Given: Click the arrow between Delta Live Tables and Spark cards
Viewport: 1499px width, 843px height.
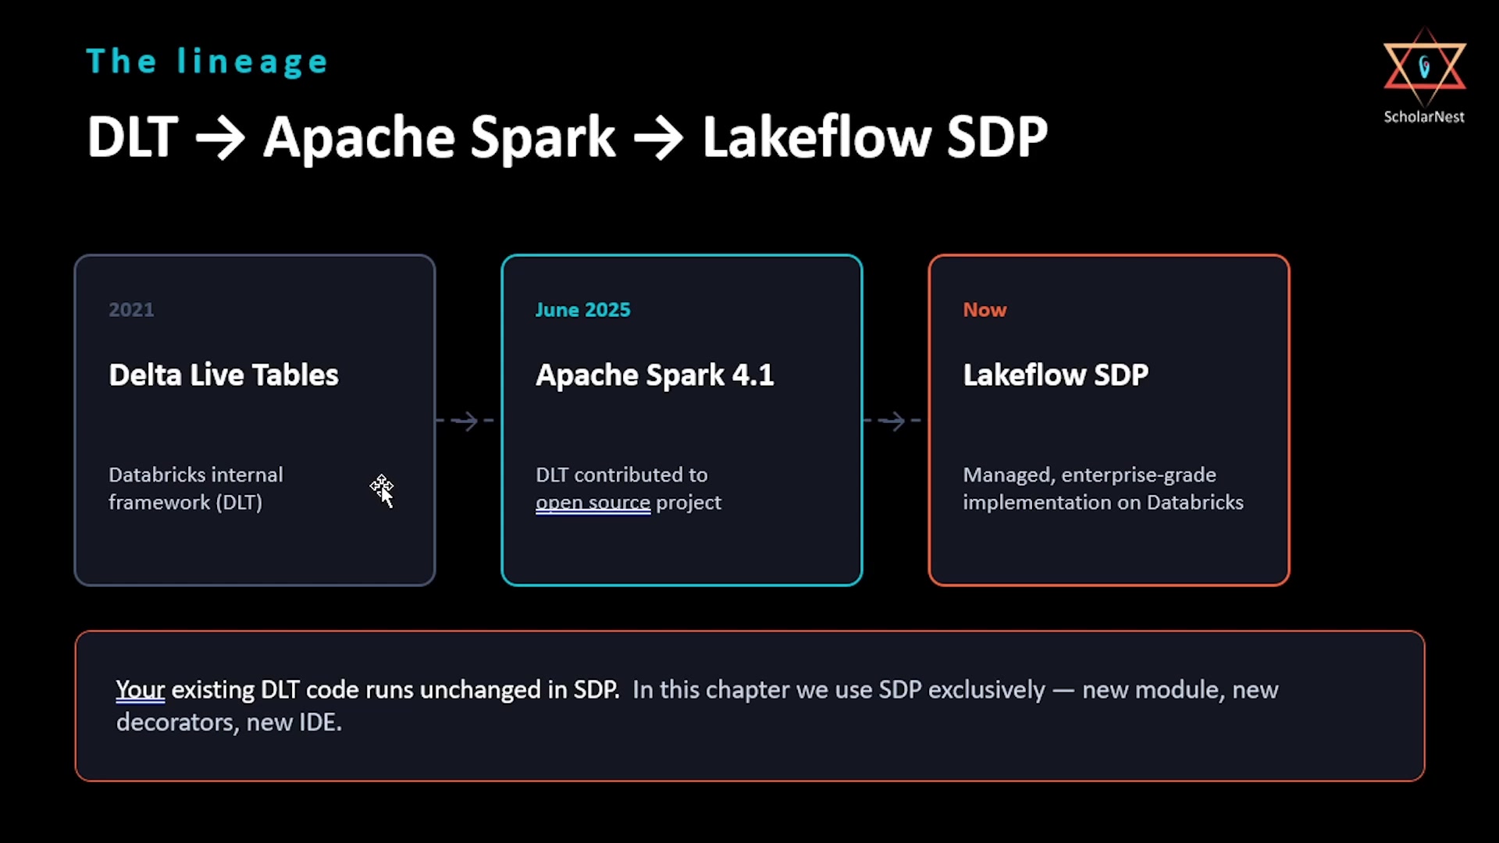Looking at the screenshot, I should click(465, 421).
